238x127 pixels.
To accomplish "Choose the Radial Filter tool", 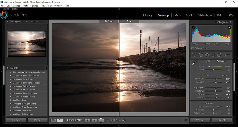I will (219, 55).
